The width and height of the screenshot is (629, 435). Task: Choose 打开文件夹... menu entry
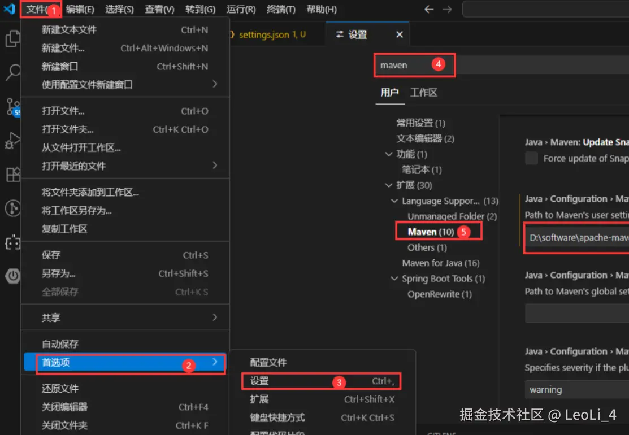coord(125,129)
